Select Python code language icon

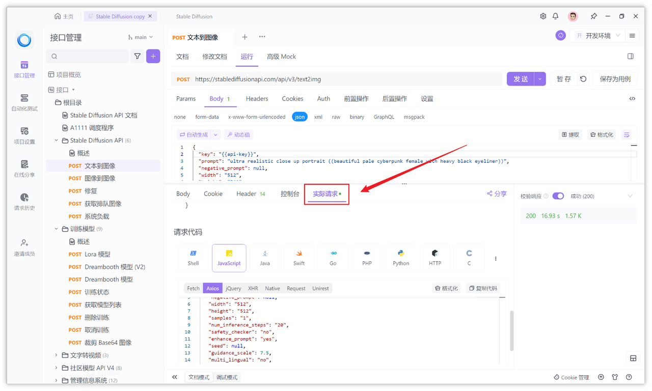point(401,258)
